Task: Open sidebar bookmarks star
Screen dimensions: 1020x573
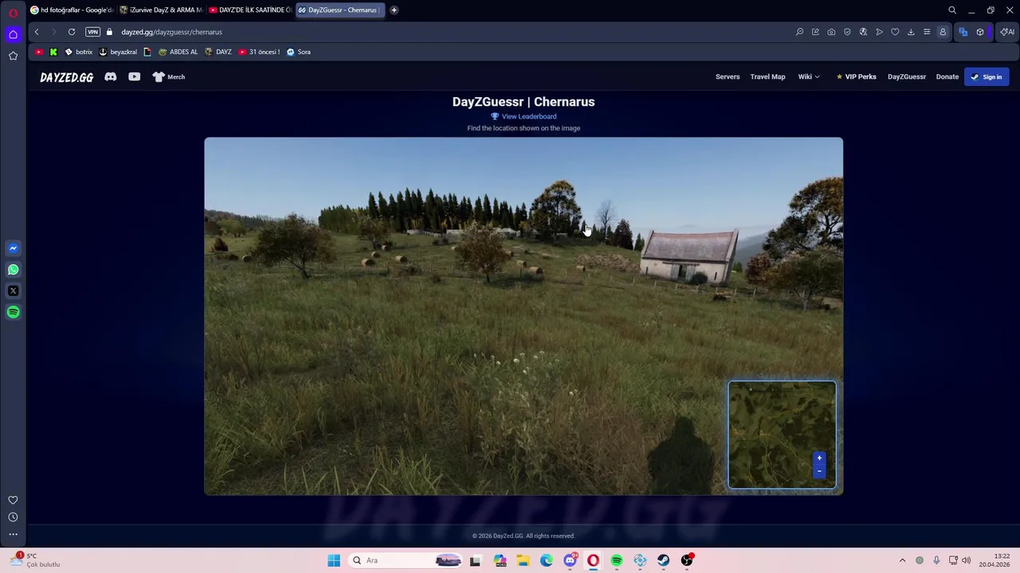Action: click(x=13, y=56)
